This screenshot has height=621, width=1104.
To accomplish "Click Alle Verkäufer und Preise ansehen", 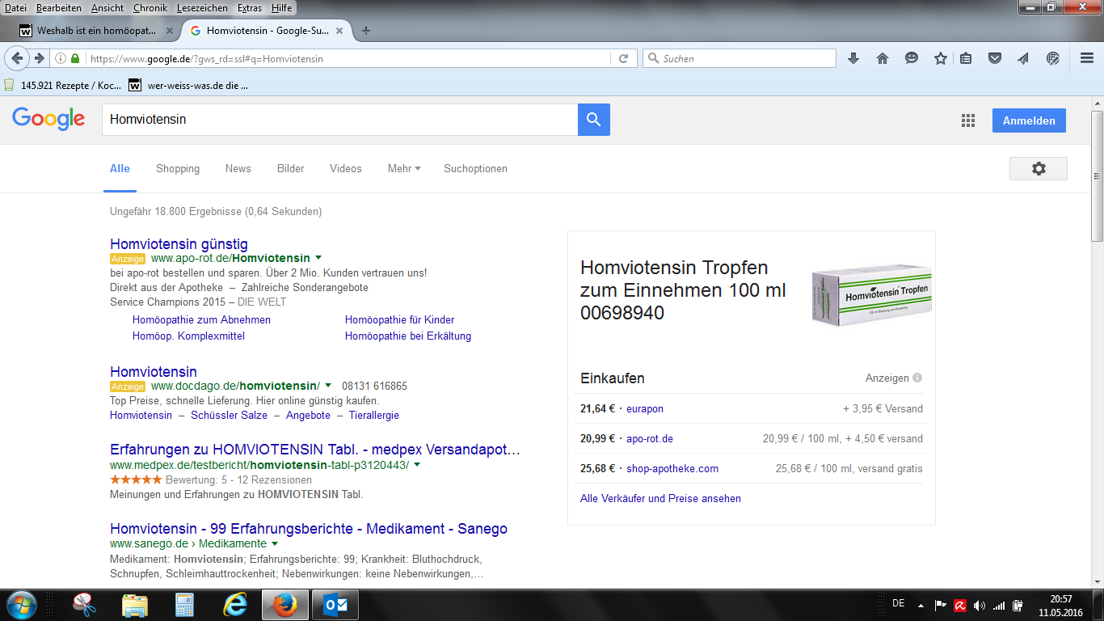I will click(x=660, y=498).
